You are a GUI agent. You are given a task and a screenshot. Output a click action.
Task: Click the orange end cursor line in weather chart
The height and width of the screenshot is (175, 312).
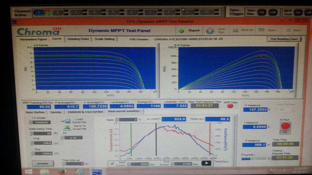[210, 139]
